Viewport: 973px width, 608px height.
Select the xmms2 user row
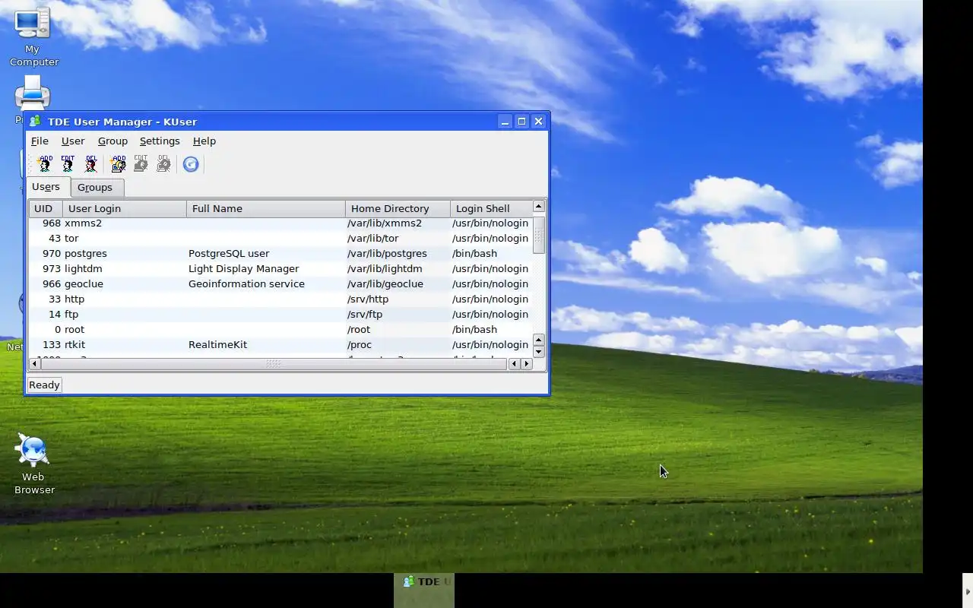(x=280, y=223)
